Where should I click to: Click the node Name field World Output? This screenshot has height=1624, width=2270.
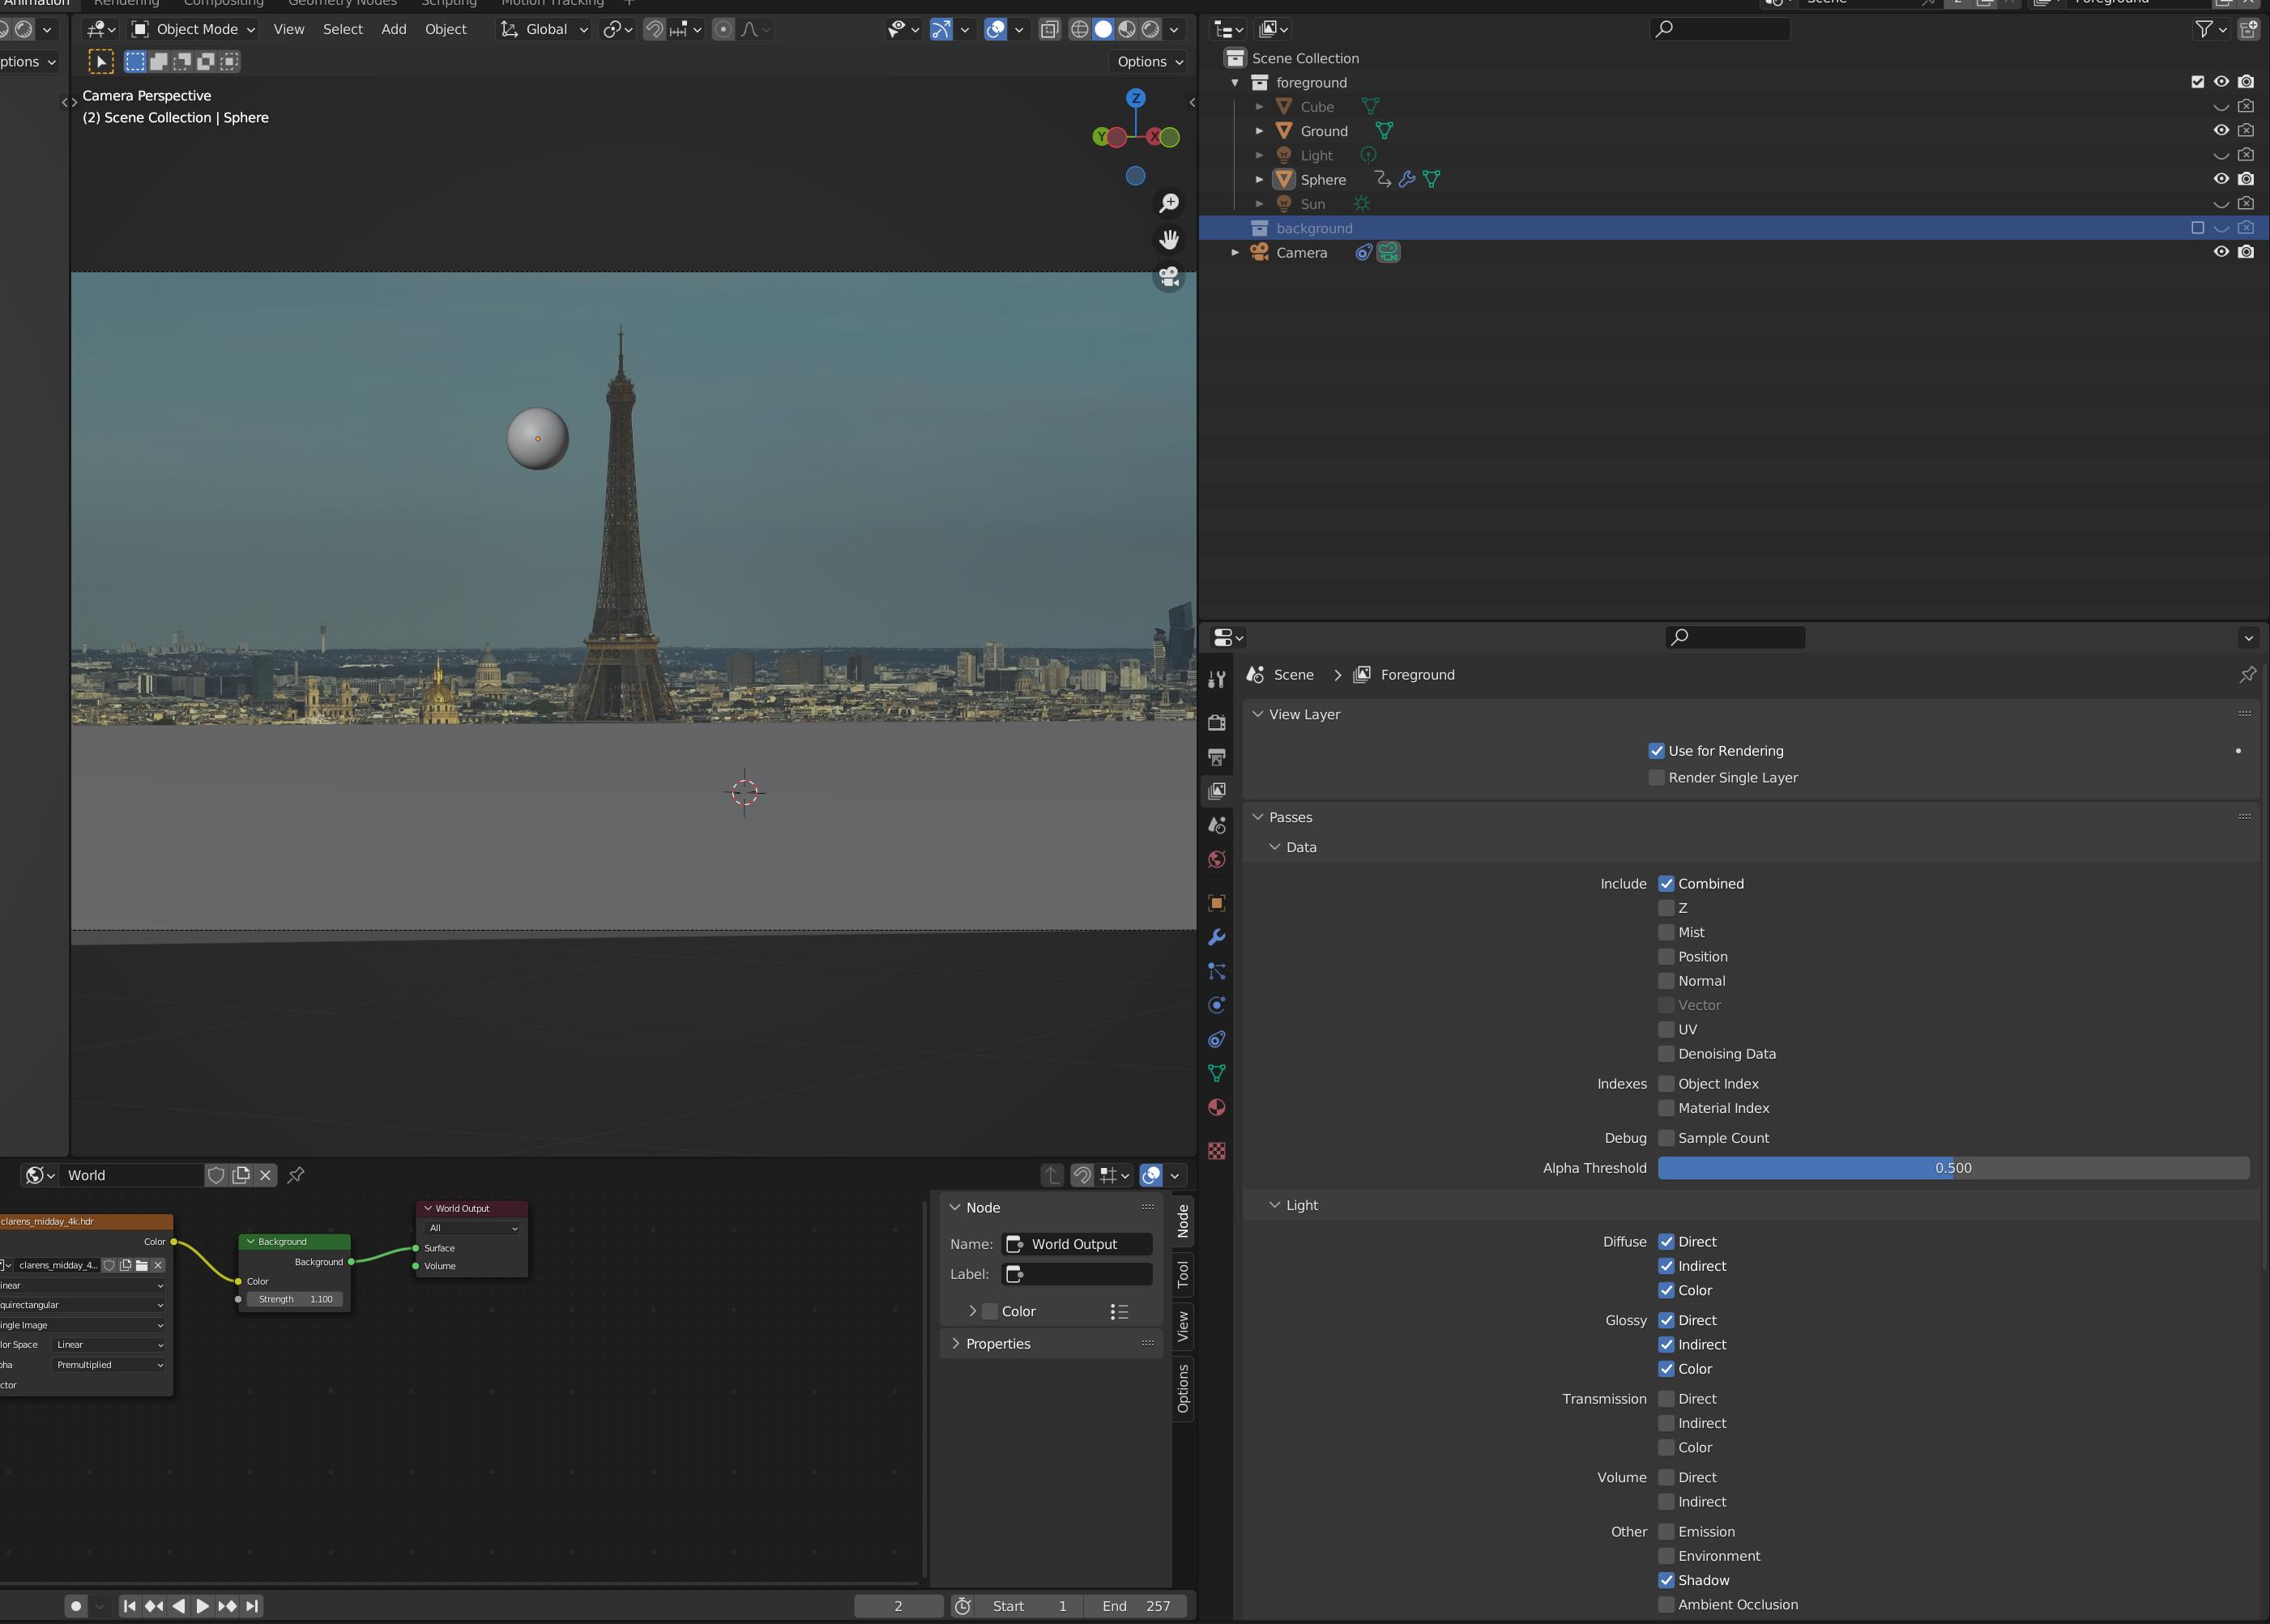pyautogui.click(x=1077, y=1244)
